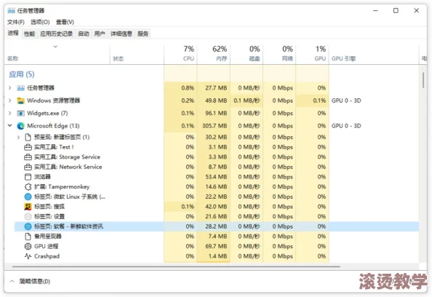Click the Storage Service briefcase icon
The height and width of the screenshot is (297, 432).
28,157
